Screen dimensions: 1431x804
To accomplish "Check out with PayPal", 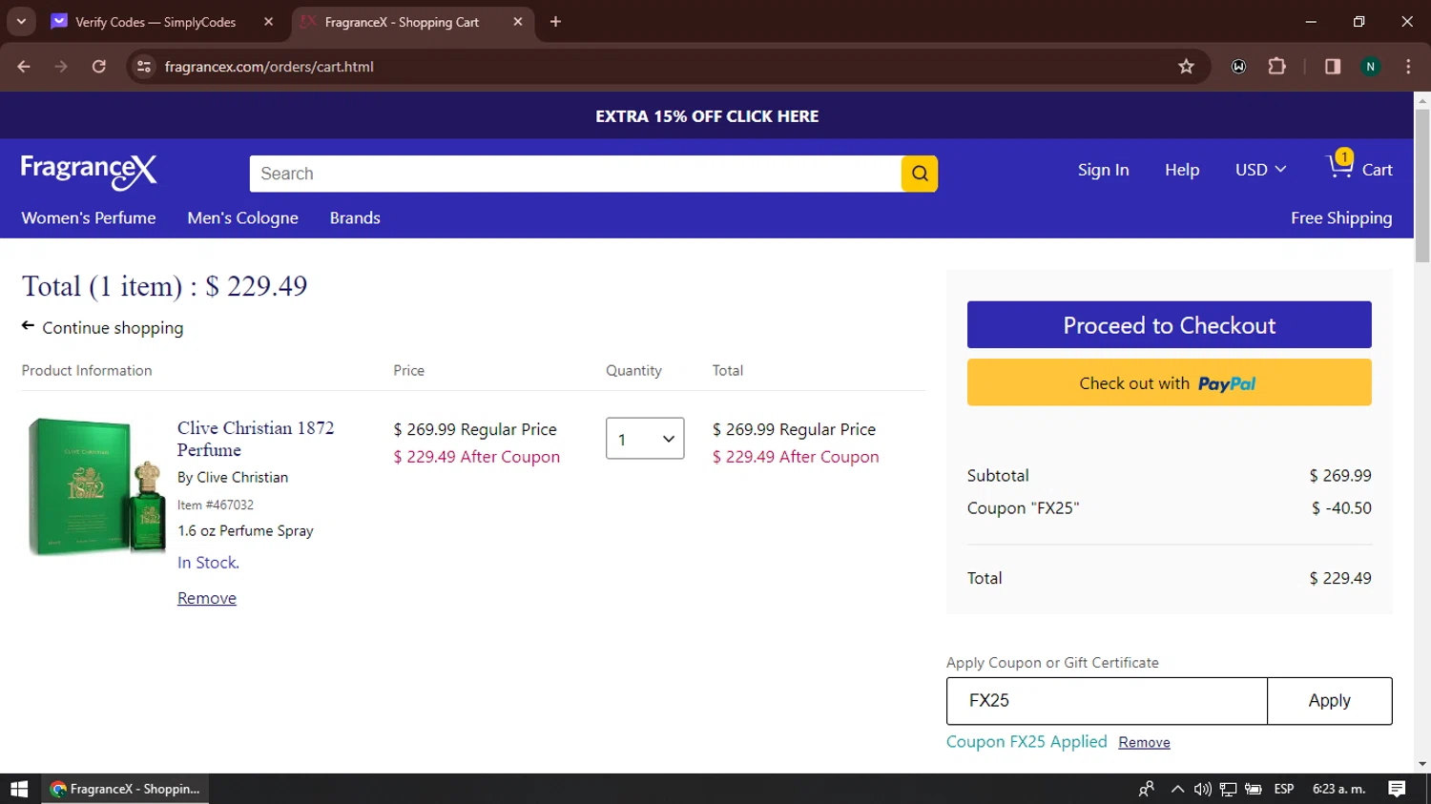I will pos(1170,382).
